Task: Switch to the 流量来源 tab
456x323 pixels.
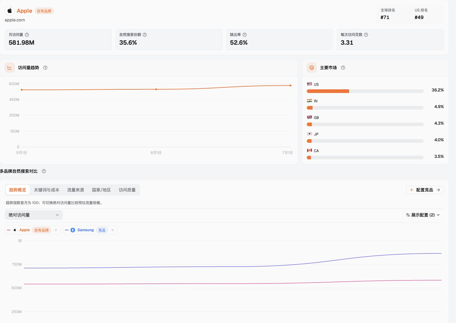Action: tap(75, 190)
